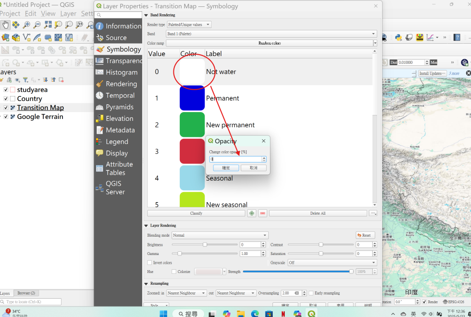Open Grayscale Off dropdown

pyautogui.click(x=332, y=263)
